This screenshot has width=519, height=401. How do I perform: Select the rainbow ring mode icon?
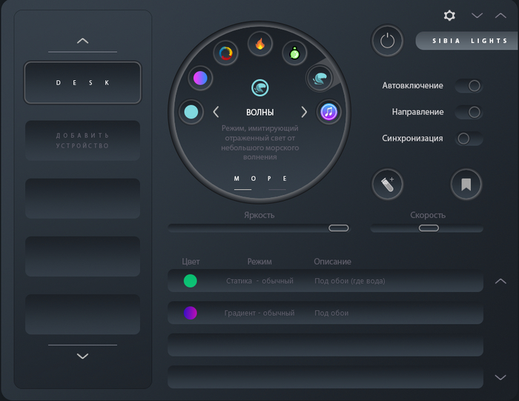pyautogui.click(x=225, y=53)
